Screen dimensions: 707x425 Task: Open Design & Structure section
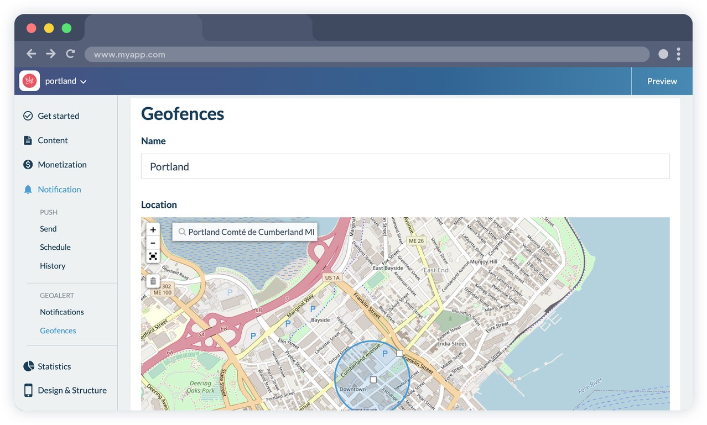pos(72,390)
